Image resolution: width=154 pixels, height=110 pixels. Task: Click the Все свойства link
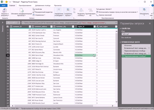coord(126,38)
